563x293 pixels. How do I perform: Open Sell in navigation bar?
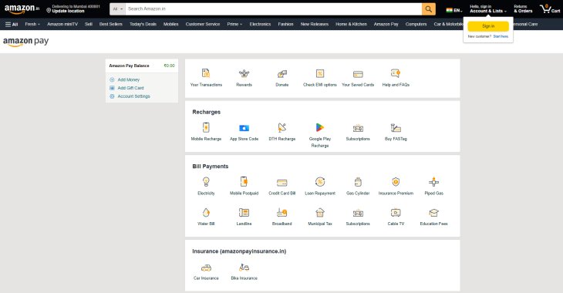[89, 24]
